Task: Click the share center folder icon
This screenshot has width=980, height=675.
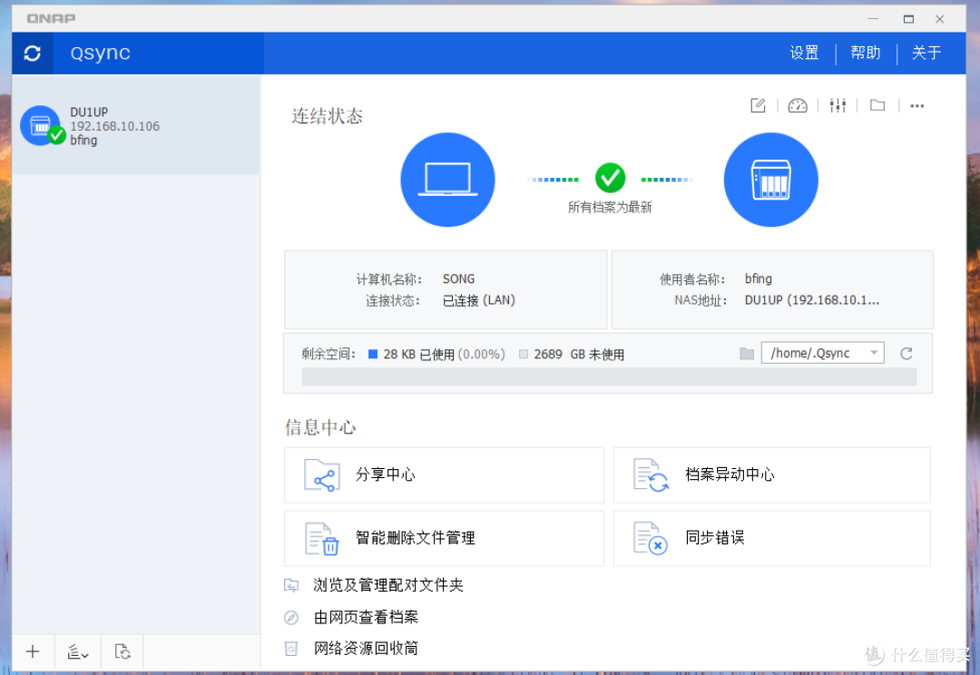Action: 322,475
